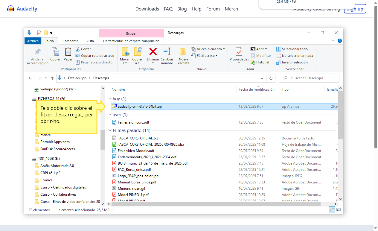
Task: Click the file list vertical scrollbar
Action: tap(340, 115)
